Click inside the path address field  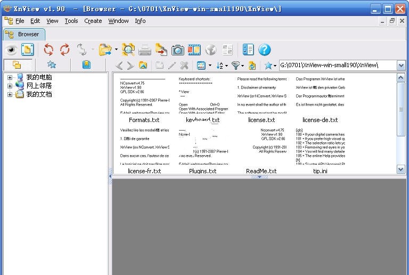pyautogui.click(x=338, y=65)
